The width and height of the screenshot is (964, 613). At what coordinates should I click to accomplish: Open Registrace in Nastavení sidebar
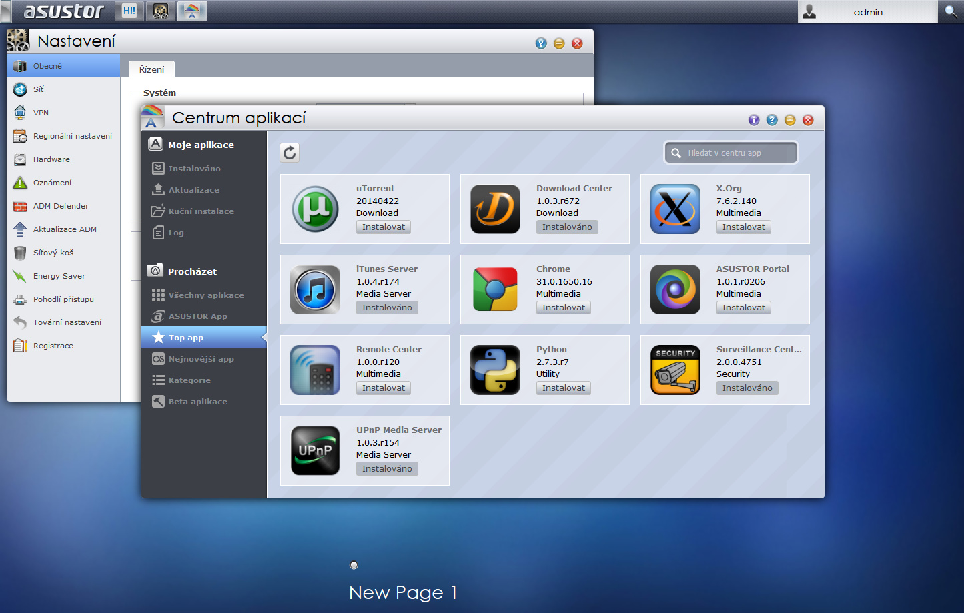point(63,346)
